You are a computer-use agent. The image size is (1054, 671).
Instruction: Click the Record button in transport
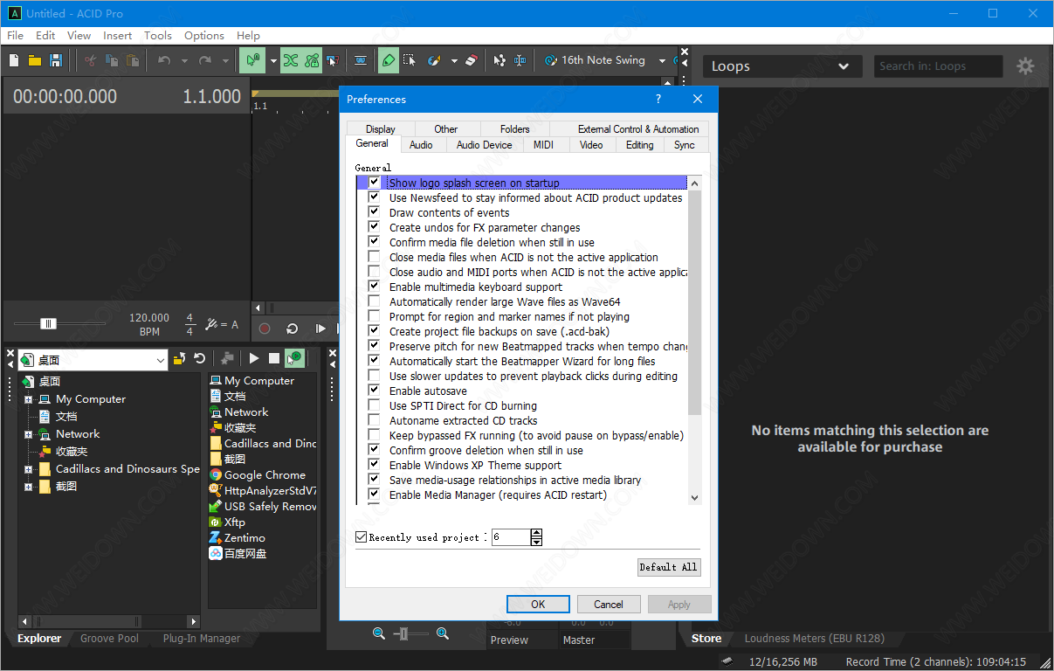coord(265,329)
